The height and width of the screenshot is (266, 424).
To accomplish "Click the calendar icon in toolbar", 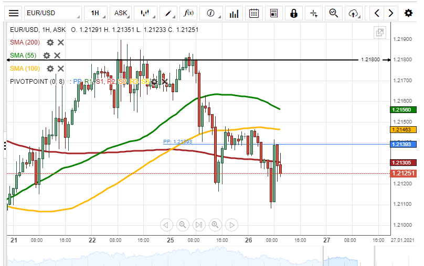I will coord(254,13).
